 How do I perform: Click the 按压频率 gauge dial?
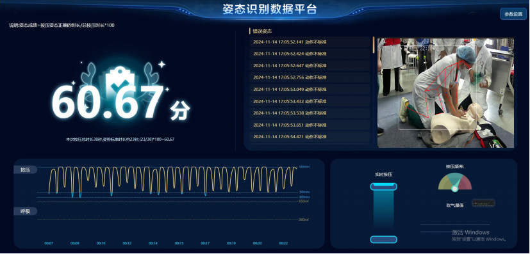454,182
